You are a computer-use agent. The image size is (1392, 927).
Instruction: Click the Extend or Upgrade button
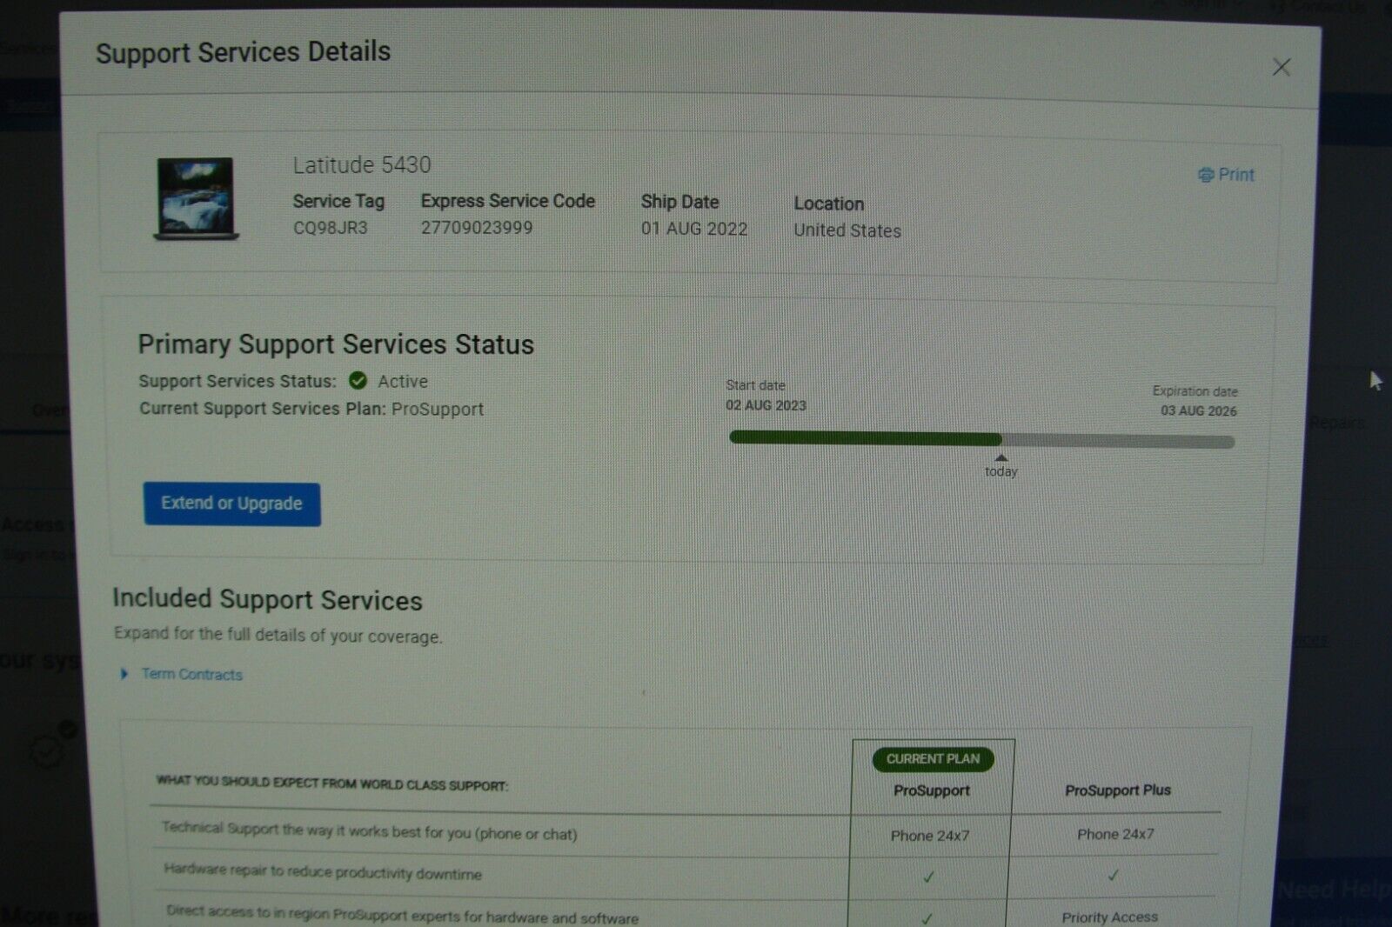(231, 504)
